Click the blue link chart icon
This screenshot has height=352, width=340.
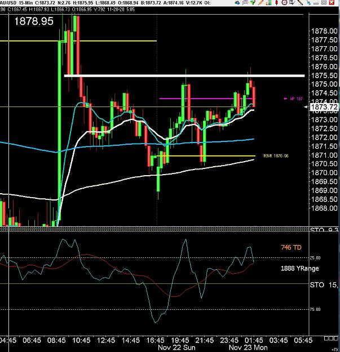308,3
